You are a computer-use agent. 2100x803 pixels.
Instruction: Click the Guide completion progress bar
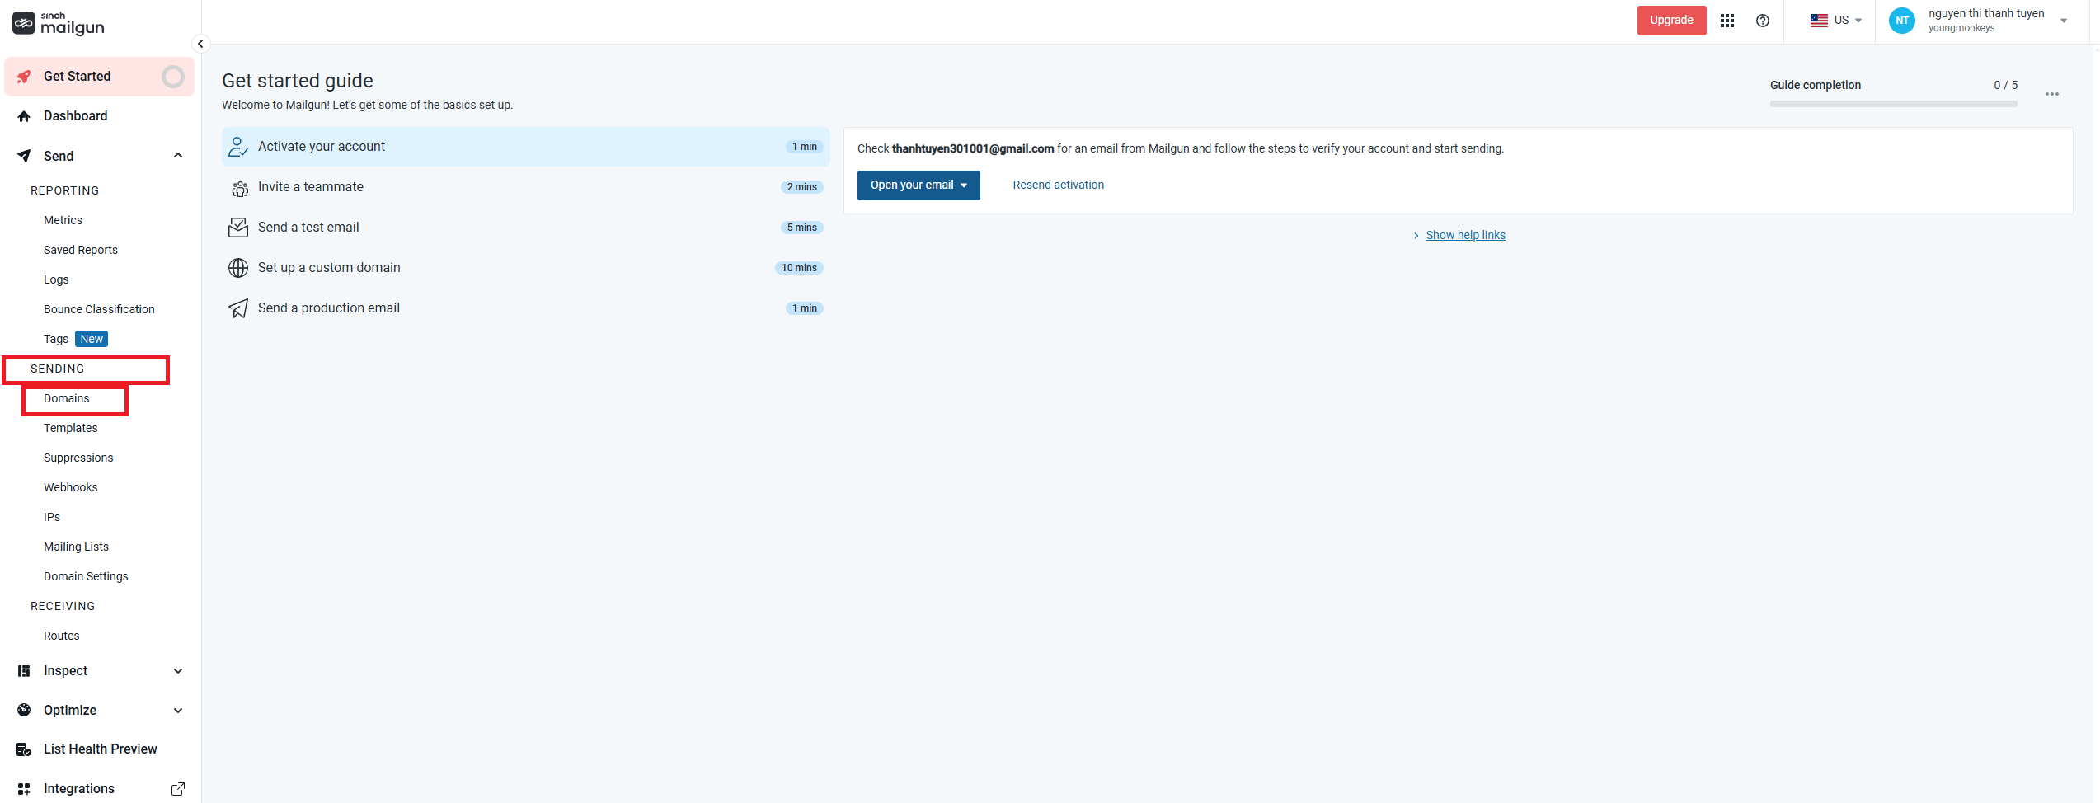point(1893,104)
